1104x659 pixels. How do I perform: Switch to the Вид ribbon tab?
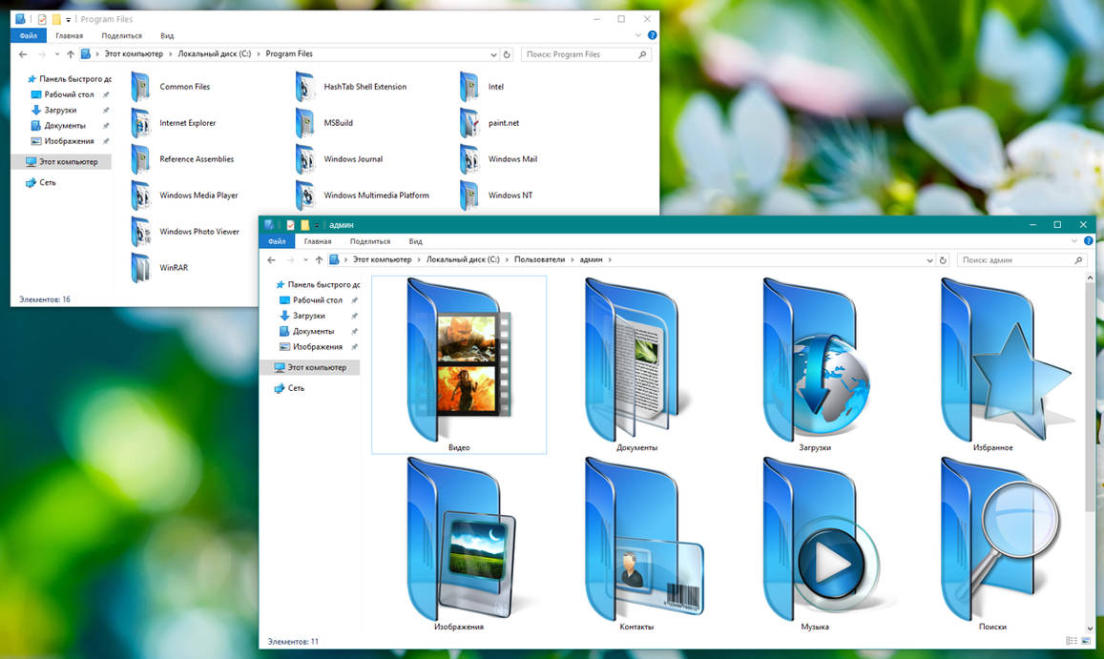415,241
